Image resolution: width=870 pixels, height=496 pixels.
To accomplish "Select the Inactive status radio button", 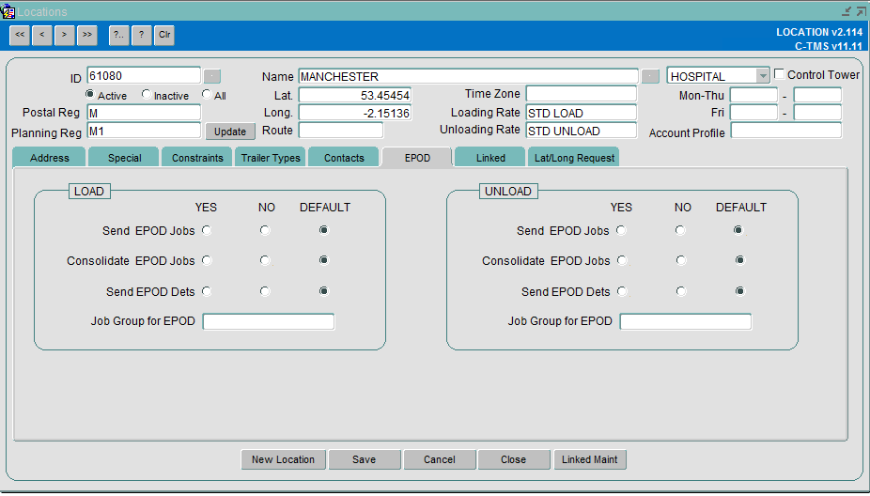I will [146, 94].
